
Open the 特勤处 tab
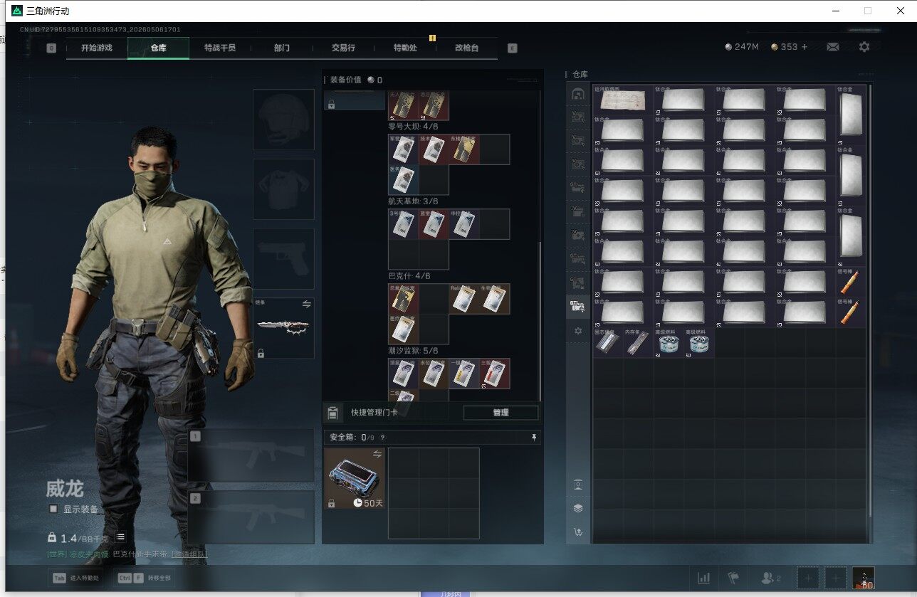pos(405,48)
